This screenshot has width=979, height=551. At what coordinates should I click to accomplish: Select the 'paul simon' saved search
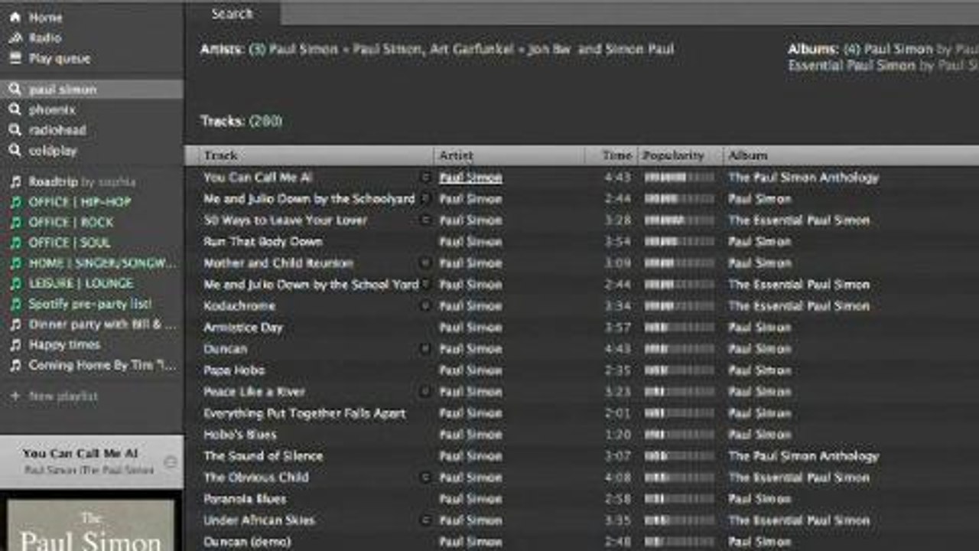92,90
